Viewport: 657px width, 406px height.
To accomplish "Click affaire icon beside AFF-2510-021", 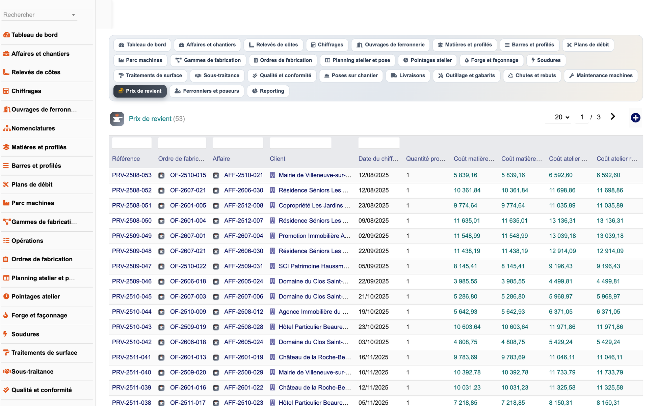I will (x=216, y=175).
